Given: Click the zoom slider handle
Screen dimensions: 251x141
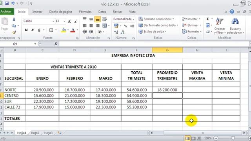Looking at the screenshot, I should pyautogui.click(x=233, y=138).
